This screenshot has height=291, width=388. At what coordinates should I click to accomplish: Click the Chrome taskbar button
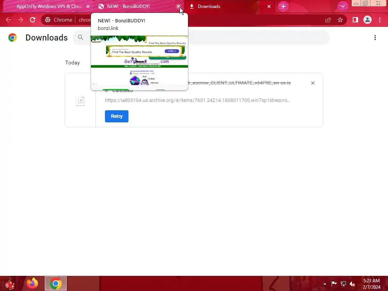(x=56, y=283)
